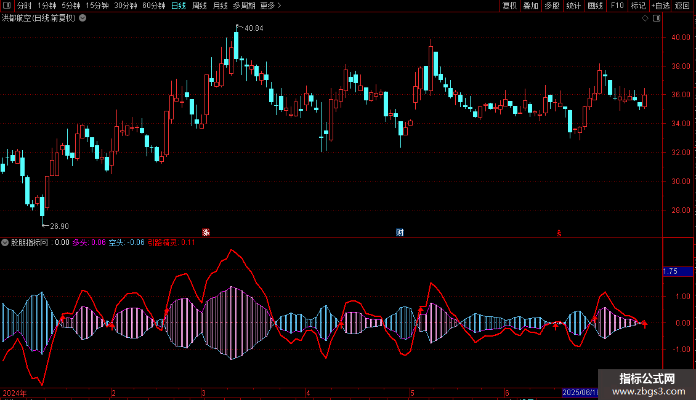
Task: Switch to the 分时 chart period
Action: [x=25, y=6]
